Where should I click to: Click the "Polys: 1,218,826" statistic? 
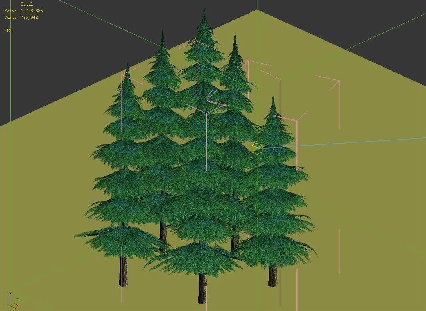coord(24,11)
